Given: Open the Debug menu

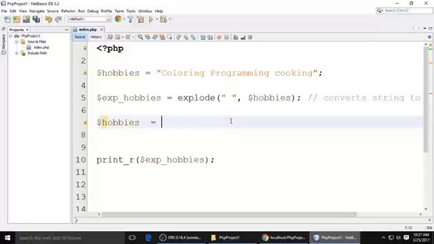Looking at the screenshot, I should click(x=93, y=11).
